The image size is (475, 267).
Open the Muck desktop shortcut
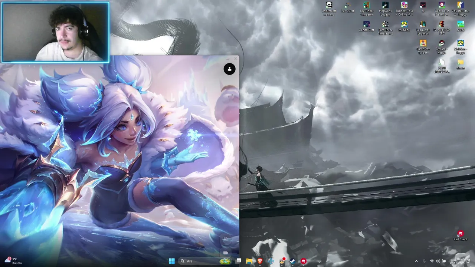click(x=461, y=26)
